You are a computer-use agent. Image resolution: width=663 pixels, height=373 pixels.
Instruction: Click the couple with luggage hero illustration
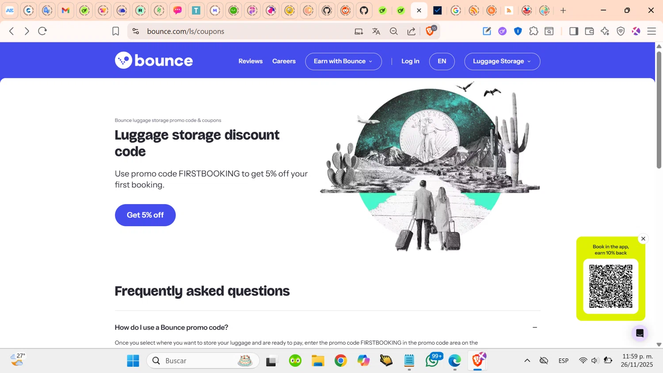pos(430,167)
